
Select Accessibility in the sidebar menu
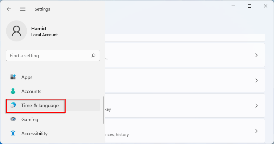coord(34,133)
